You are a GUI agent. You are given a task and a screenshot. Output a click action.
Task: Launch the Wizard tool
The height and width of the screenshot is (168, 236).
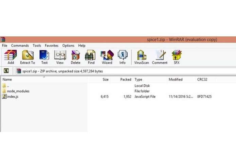pyautogui.click(x=107, y=57)
